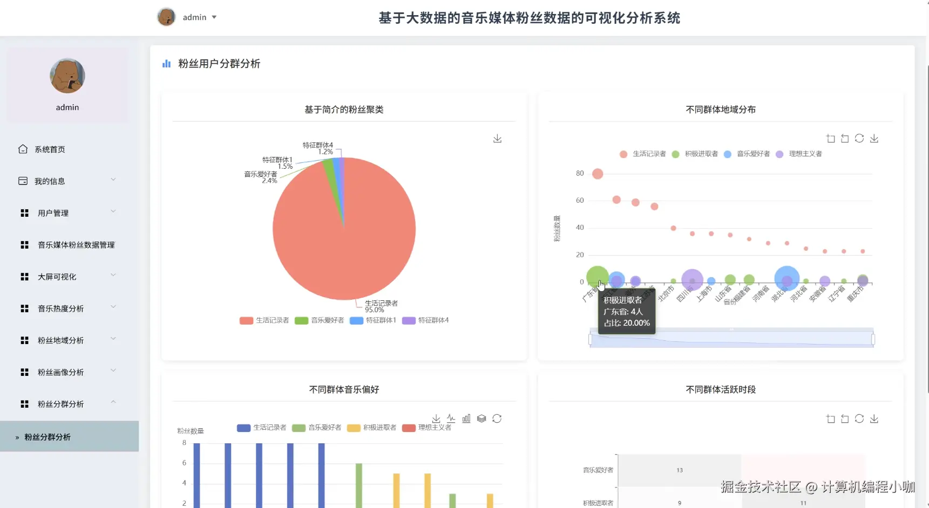Select the 粉丝地域分析 menu label

(60, 340)
